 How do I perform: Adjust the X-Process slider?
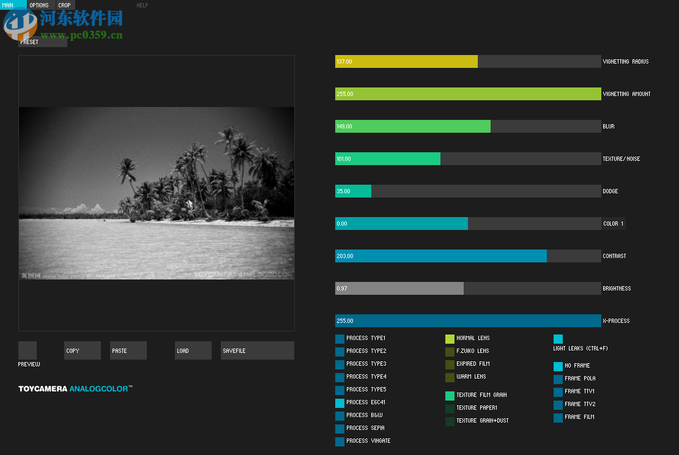pos(468,321)
